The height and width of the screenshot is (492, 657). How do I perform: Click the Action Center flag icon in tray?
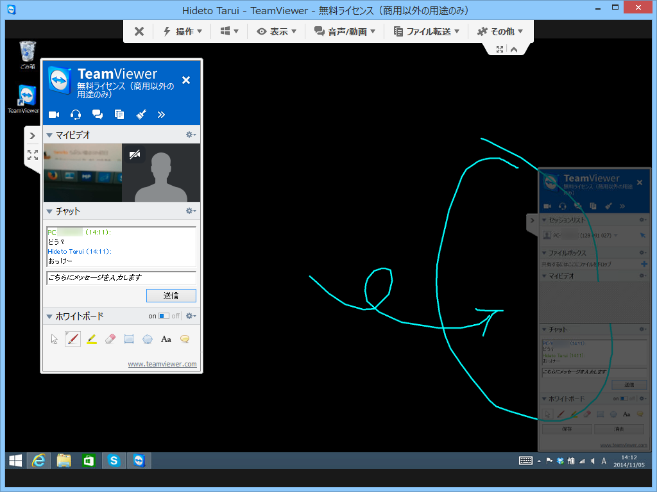549,461
